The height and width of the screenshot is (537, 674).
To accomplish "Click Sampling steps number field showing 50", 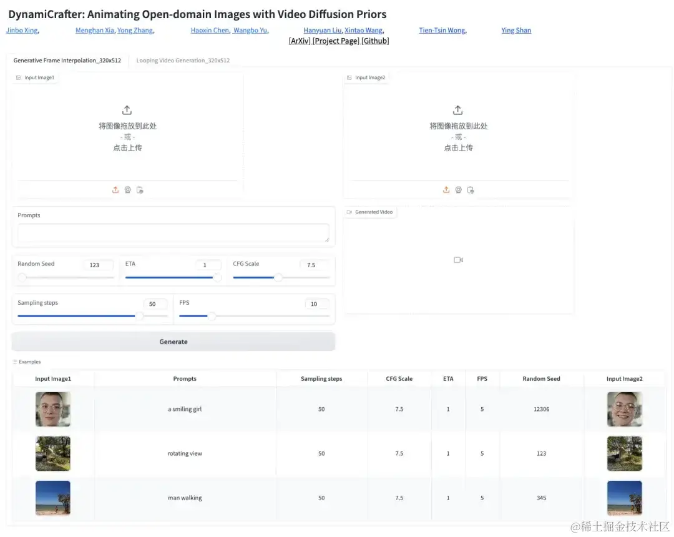I will 155,303.
